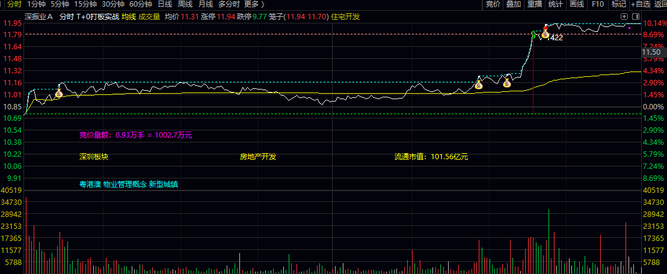Viewport: 667px width, 274px height.
Task: Click the 住宅开发 industry label
Action: (x=345, y=17)
